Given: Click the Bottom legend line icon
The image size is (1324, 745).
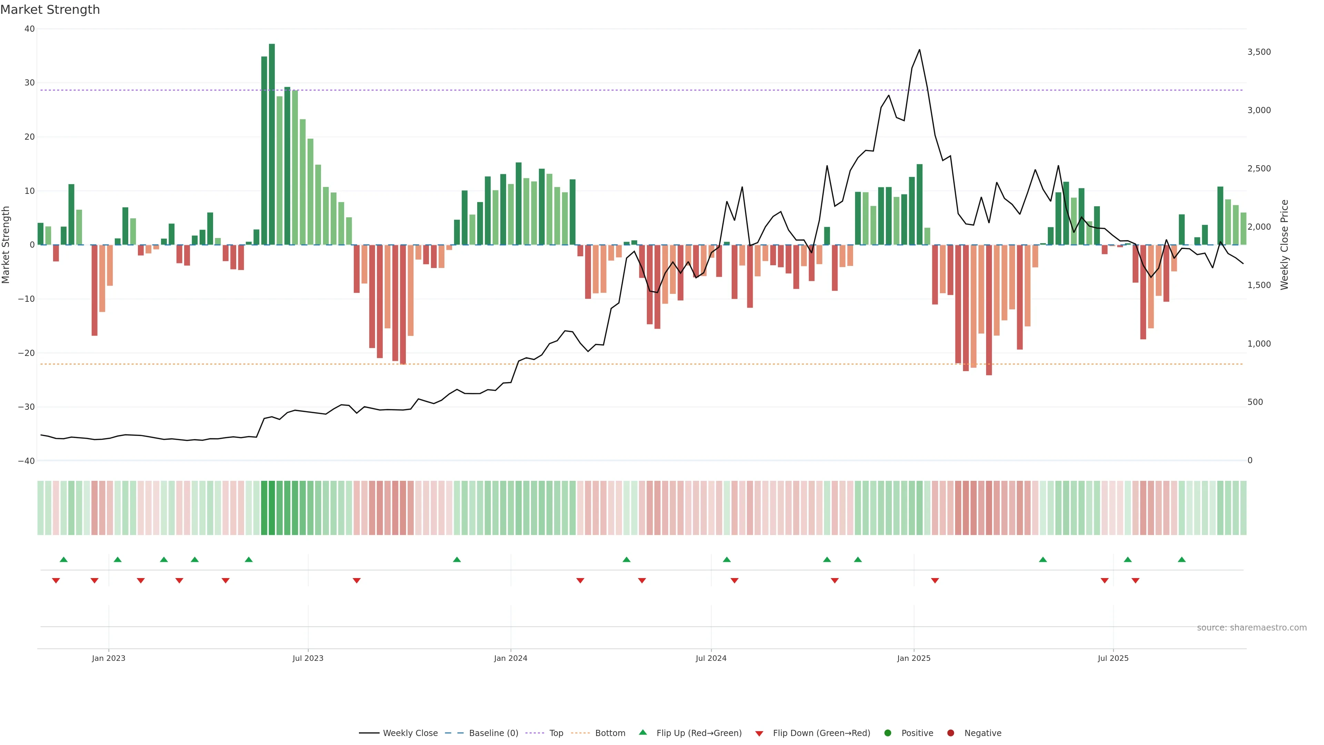Looking at the screenshot, I should pos(581,733).
